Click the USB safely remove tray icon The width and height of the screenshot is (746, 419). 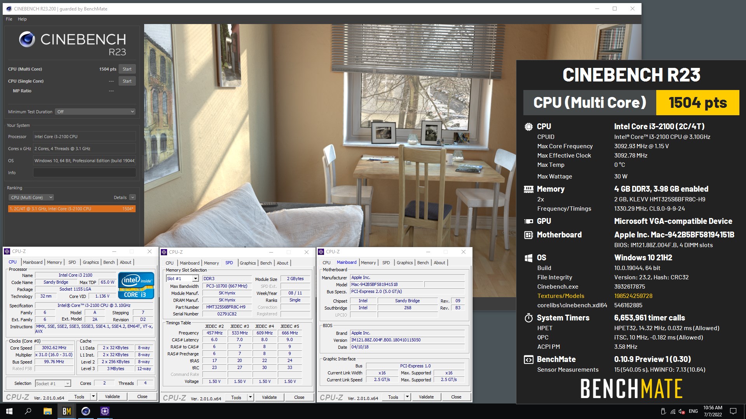click(x=663, y=411)
